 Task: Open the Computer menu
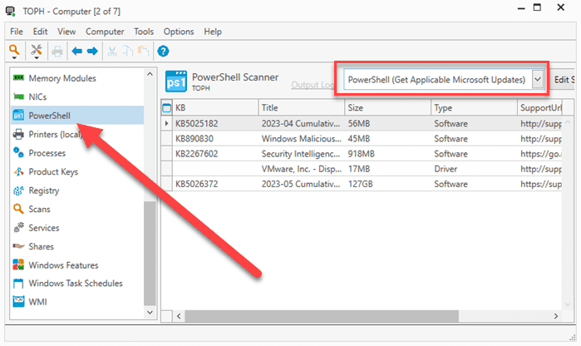coord(105,32)
